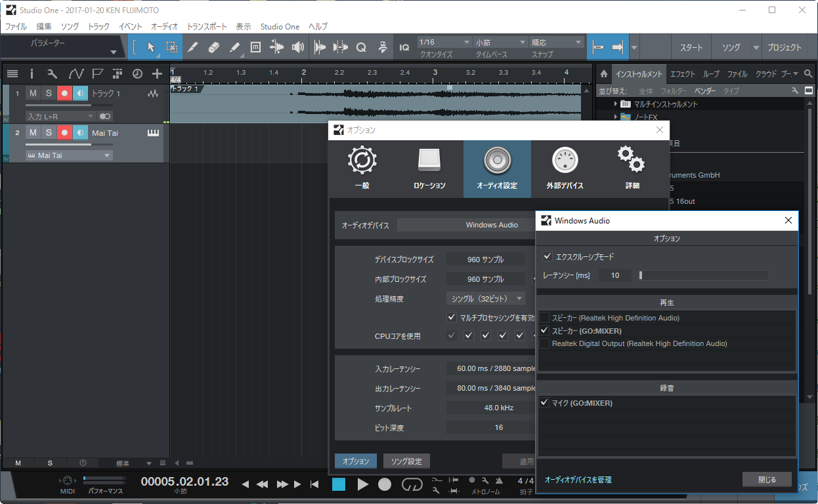Switch to the ループ browser tab
818x504 pixels.
(711, 74)
